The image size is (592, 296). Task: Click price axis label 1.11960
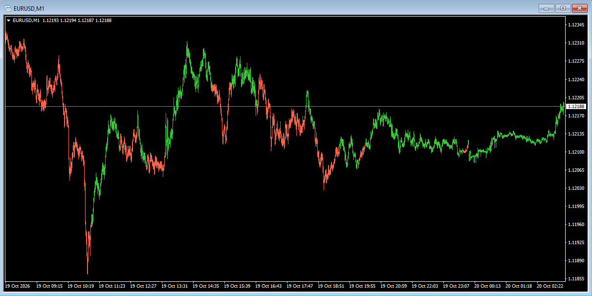pyautogui.click(x=576, y=224)
